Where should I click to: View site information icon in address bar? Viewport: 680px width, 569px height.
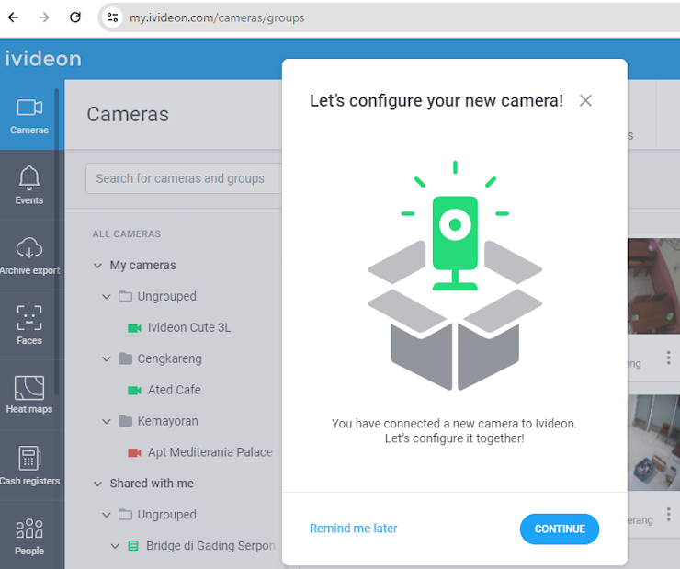112,17
